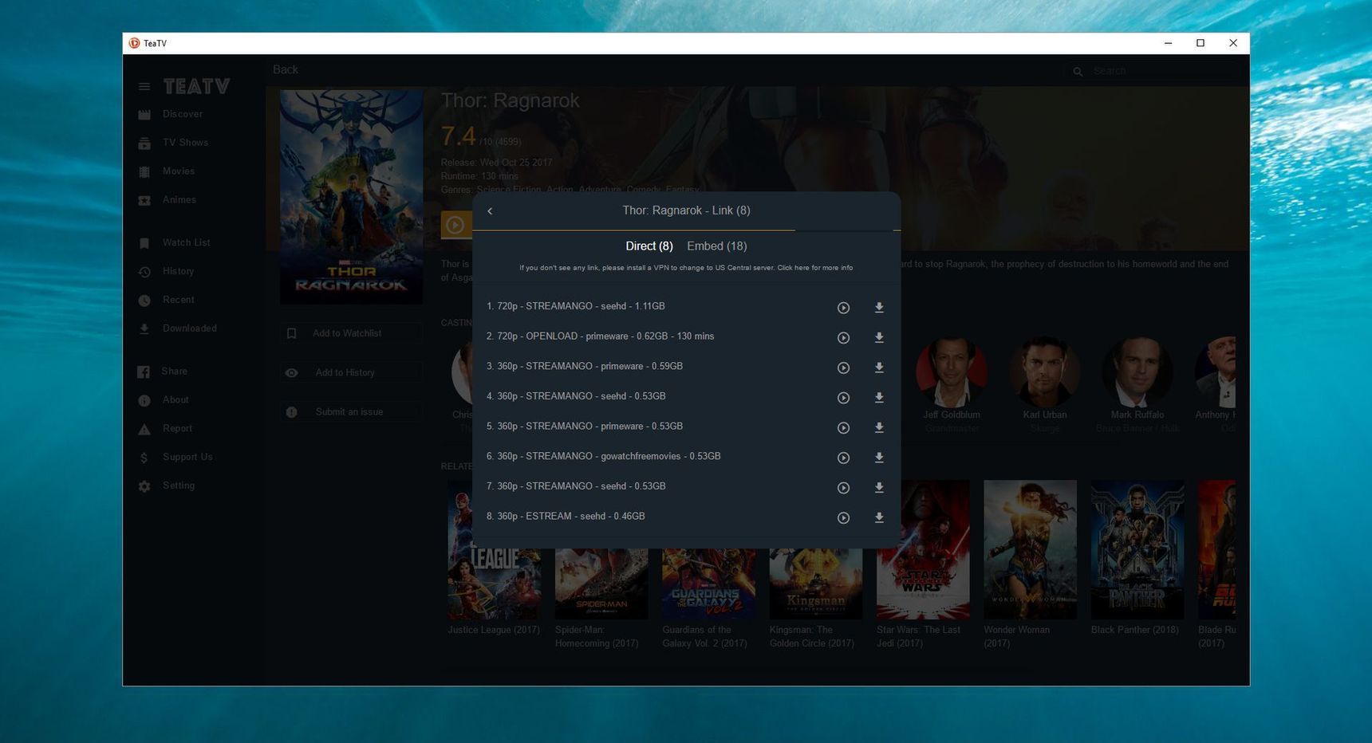Switch to Direct (8) tab
The width and height of the screenshot is (1372, 743).
pyautogui.click(x=649, y=246)
